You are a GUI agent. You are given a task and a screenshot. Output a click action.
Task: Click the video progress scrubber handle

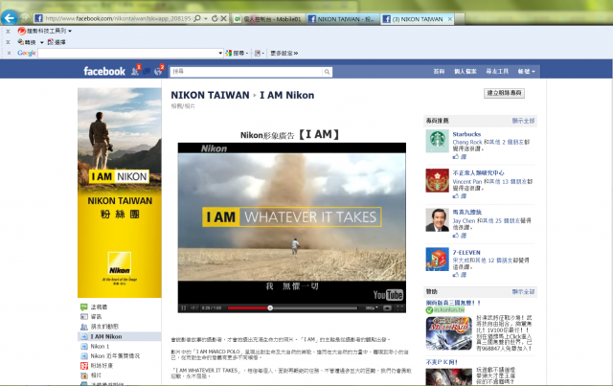270,308
